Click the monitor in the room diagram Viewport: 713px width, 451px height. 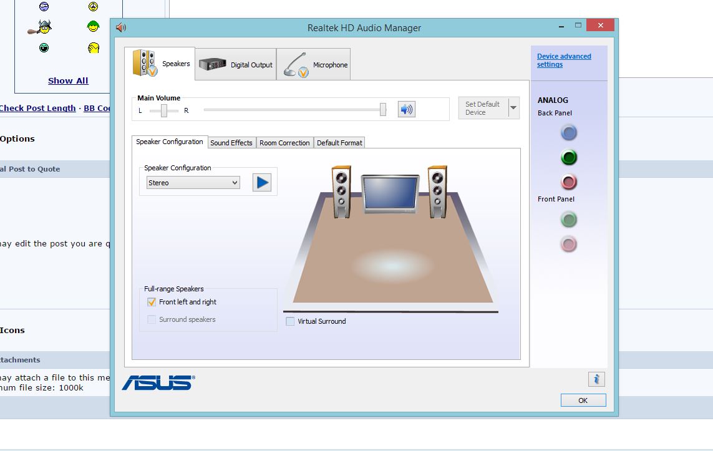pyautogui.click(x=390, y=193)
